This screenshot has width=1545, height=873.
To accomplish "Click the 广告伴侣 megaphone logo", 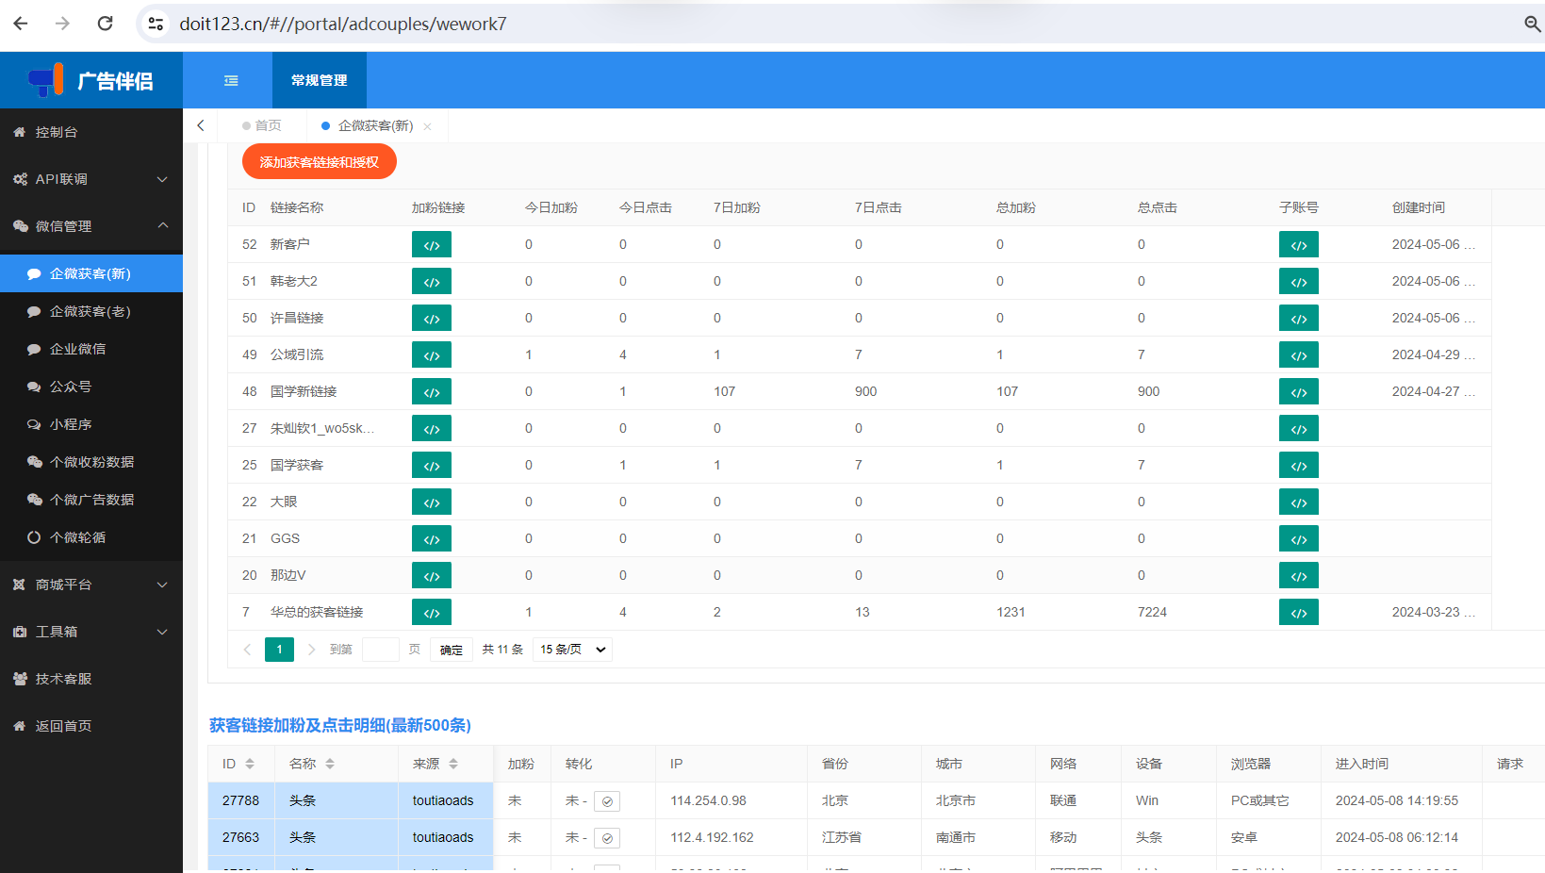I will 45,80.
